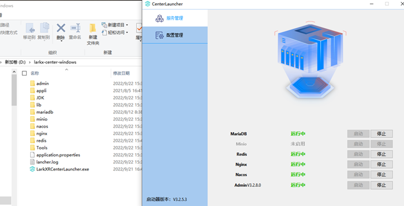The width and height of the screenshot is (404, 206).
Task: Click the admin folder icon
Action: point(32,83)
